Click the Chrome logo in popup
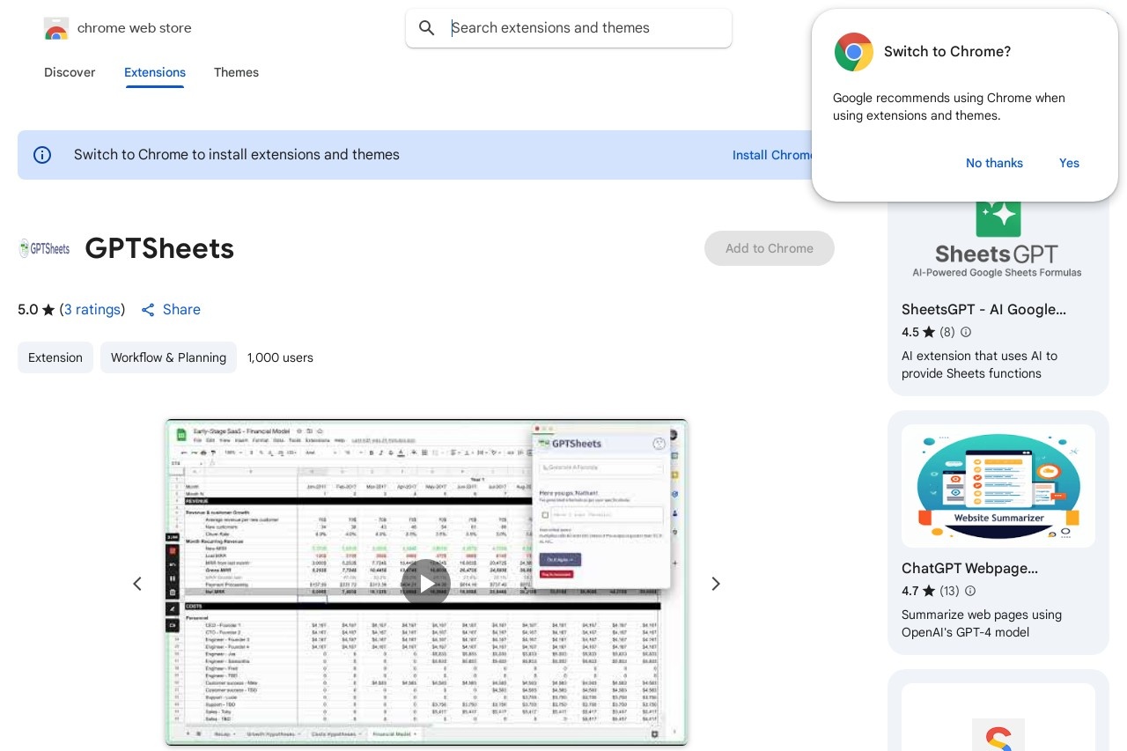The image size is (1127, 751). coord(853,52)
